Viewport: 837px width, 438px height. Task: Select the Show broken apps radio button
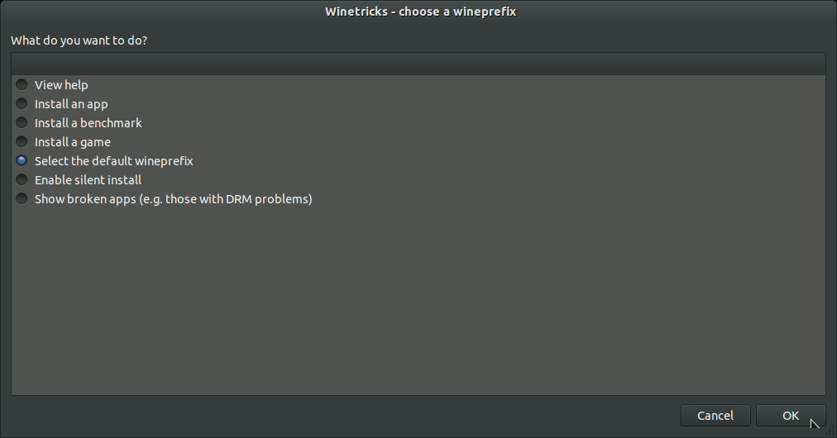coord(22,198)
